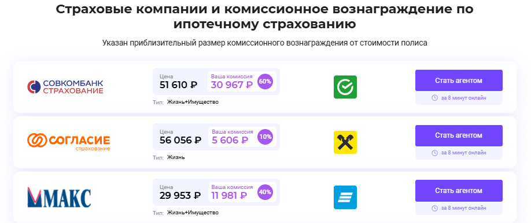The image size is (531, 223).
Task: Open the Sovcombank Strakhovanie logo
Action: pyautogui.click(x=65, y=86)
